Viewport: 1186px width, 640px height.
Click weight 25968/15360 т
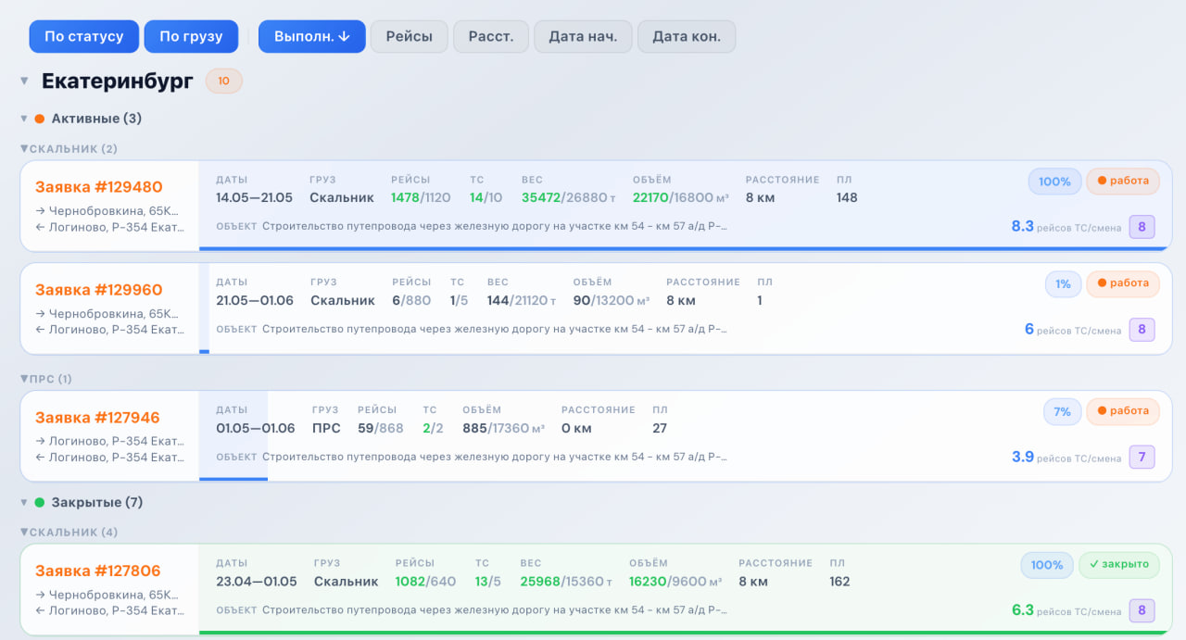click(x=566, y=582)
